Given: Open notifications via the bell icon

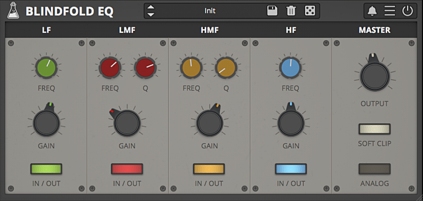Looking at the screenshot, I should tap(372, 11).
